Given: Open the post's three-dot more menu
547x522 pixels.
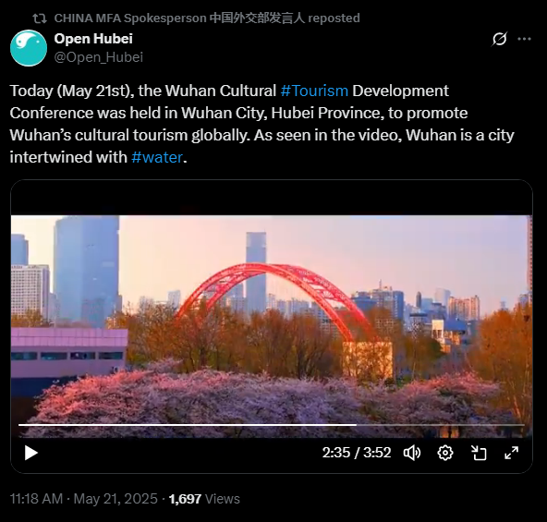Looking at the screenshot, I should tap(524, 39).
